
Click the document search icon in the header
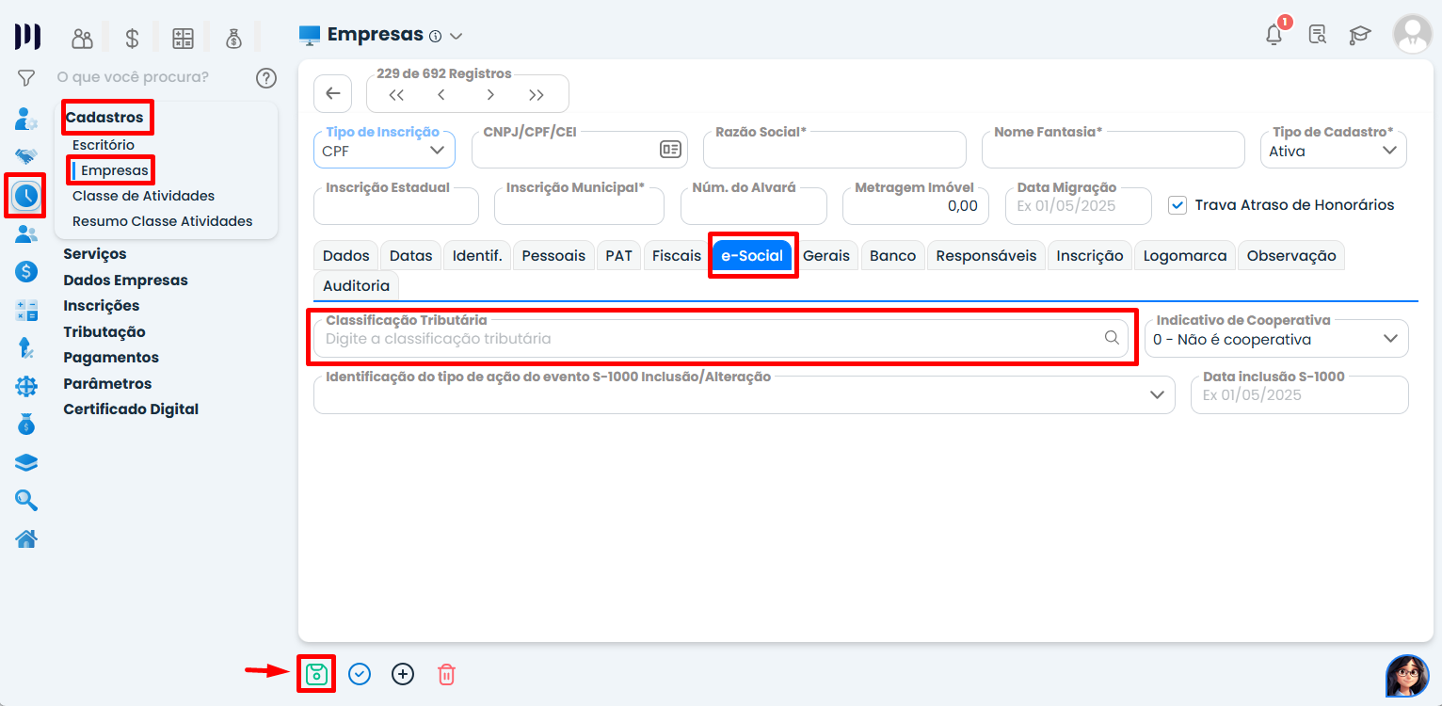(x=1318, y=35)
